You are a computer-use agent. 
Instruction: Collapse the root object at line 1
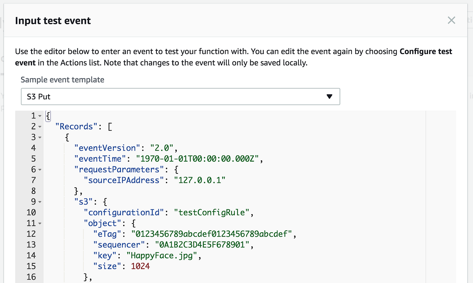click(40, 116)
